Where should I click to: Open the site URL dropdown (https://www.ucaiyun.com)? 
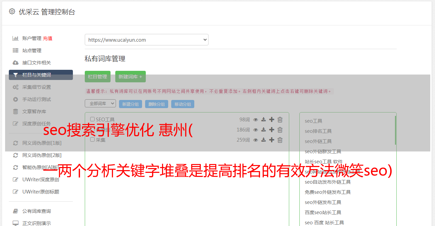pyautogui.click(x=146, y=40)
